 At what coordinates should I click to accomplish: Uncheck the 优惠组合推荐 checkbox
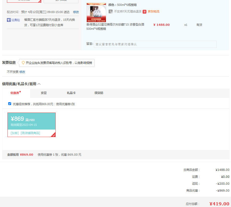(x=10, y=104)
